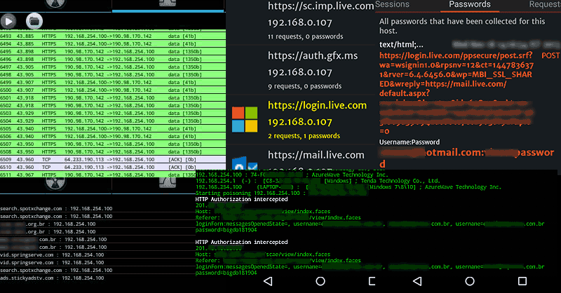Select packet row 6493

tap(113, 36)
